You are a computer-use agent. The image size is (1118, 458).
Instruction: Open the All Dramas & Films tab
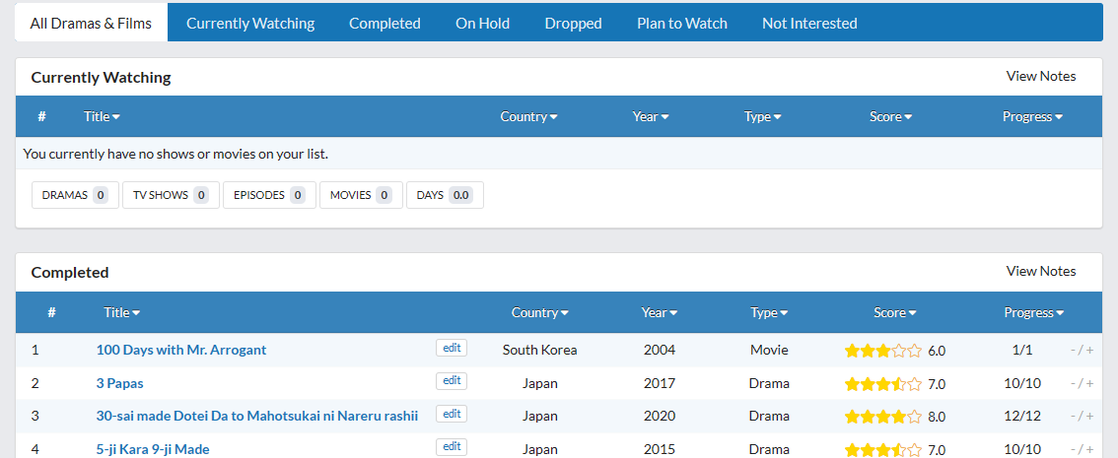point(92,23)
